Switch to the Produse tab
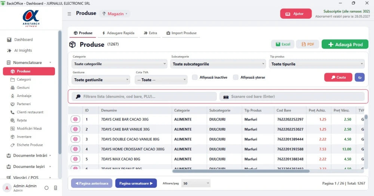374x196 pixels. point(83,33)
